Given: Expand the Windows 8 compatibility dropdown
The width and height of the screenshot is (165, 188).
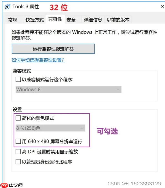Looking at the screenshot, I should [68, 89].
